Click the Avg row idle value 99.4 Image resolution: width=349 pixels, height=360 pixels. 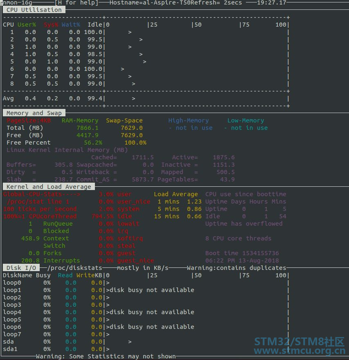95,98
